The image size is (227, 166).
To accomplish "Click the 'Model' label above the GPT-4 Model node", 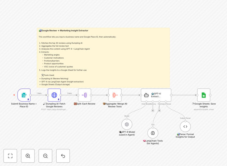I will click(127, 116).
